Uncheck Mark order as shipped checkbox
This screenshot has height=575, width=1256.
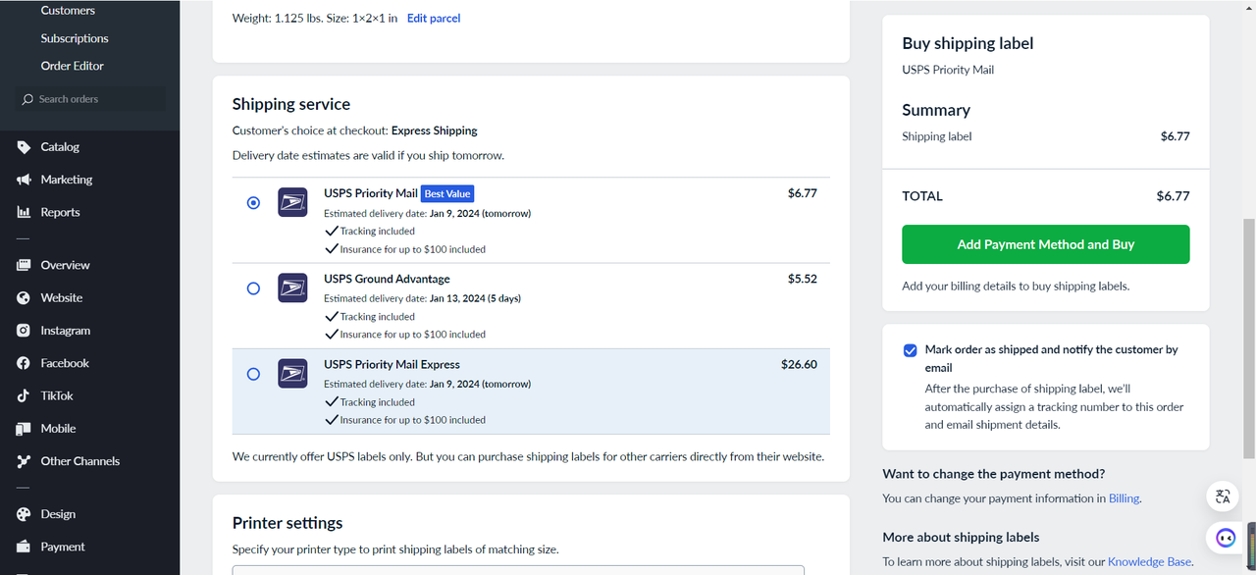click(x=910, y=350)
